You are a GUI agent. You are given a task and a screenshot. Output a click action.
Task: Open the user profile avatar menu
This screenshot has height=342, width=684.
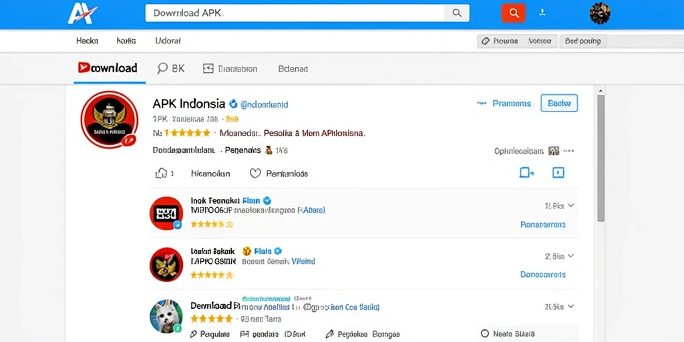pyautogui.click(x=600, y=13)
